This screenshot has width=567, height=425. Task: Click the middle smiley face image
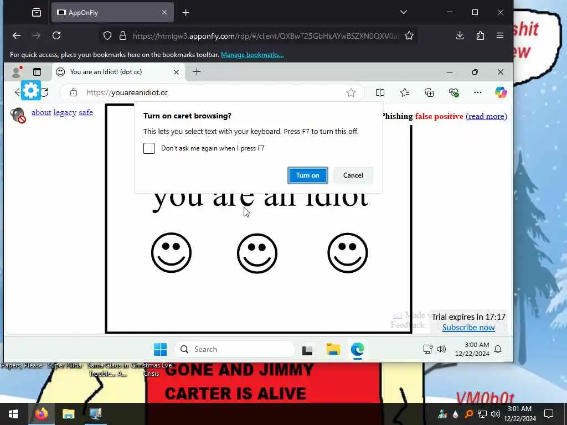257,253
